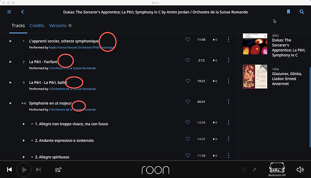Click the sidebar vertical scrollbar

[x=310, y=108]
